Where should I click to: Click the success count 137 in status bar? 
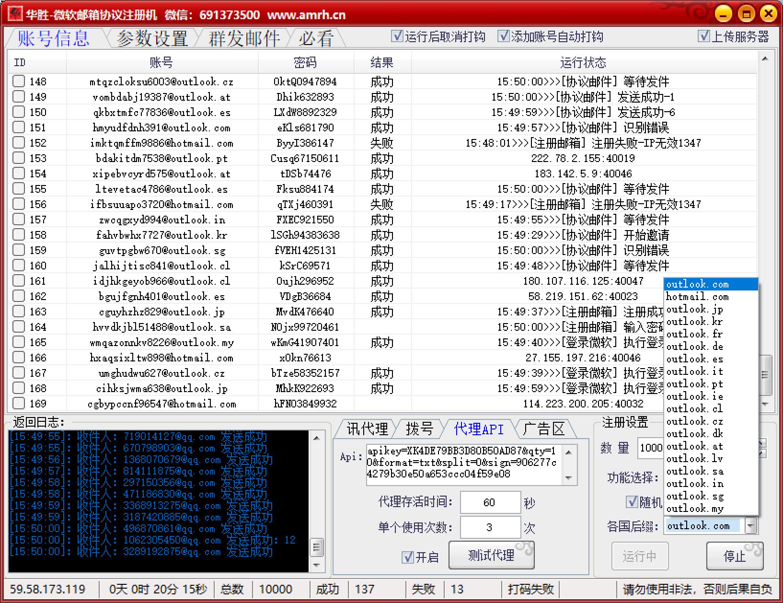(364, 589)
